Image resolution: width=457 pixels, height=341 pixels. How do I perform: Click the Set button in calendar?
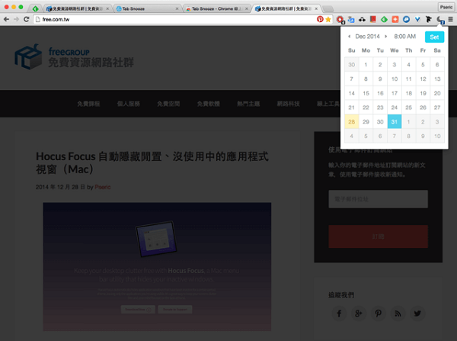pos(434,37)
